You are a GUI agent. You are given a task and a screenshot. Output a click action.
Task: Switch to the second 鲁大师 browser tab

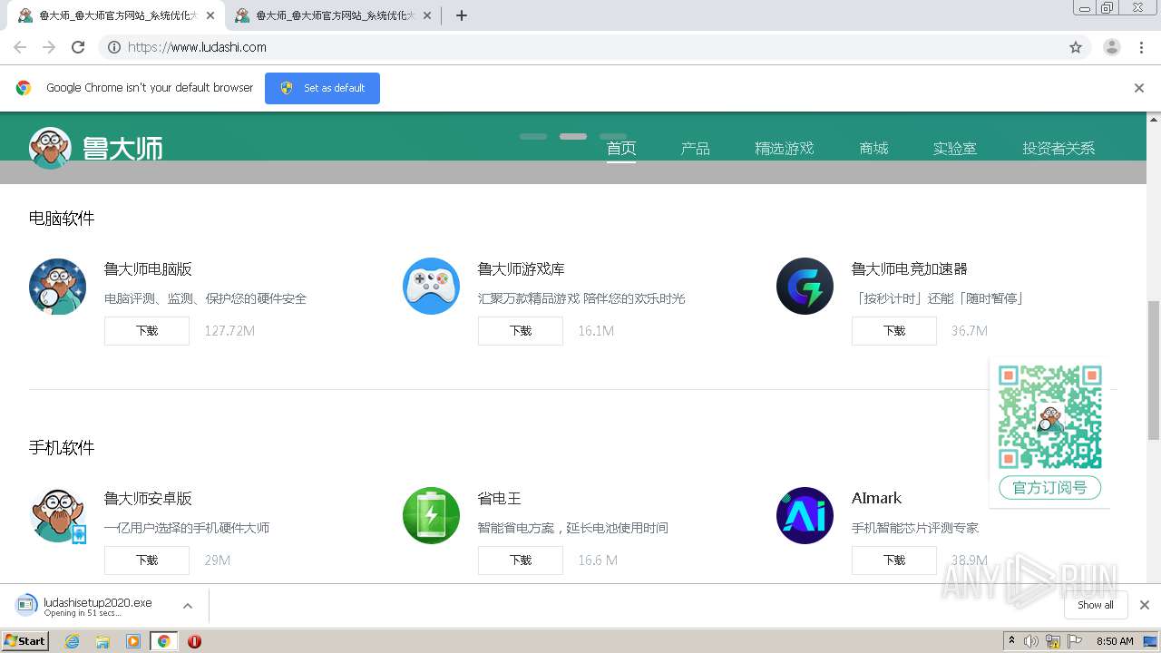(x=335, y=15)
